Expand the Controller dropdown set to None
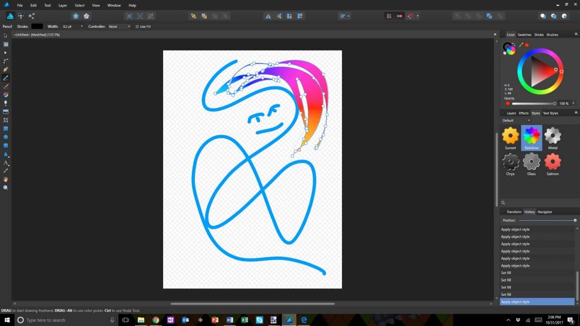The height and width of the screenshot is (326, 580). click(129, 26)
